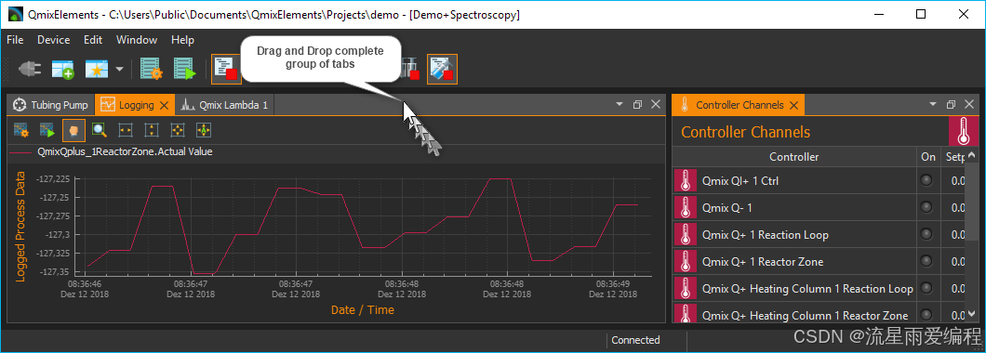The height and width of the screenshot is (353, 986).
Task: Open the Edit menu
Action: coord(93,40)
